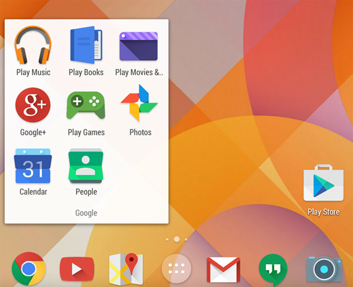The width and height of the screenshot is (353, 287).
Task: Open the Play Movies & TV app
Action: coord(138,46)
